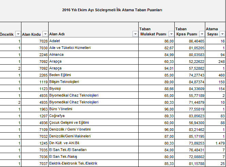
Task: Open the Öncelik column filter dropdown
Action: click(18, 34)
